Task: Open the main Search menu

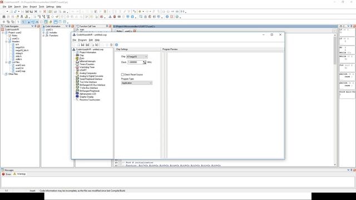Action: [17, 7]
